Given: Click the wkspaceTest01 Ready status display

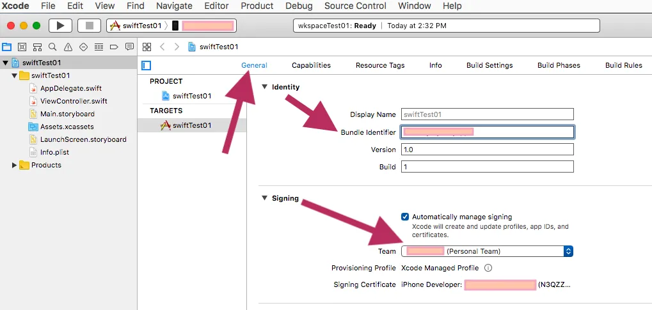Looking at the screenshot, I should (446, 26).
